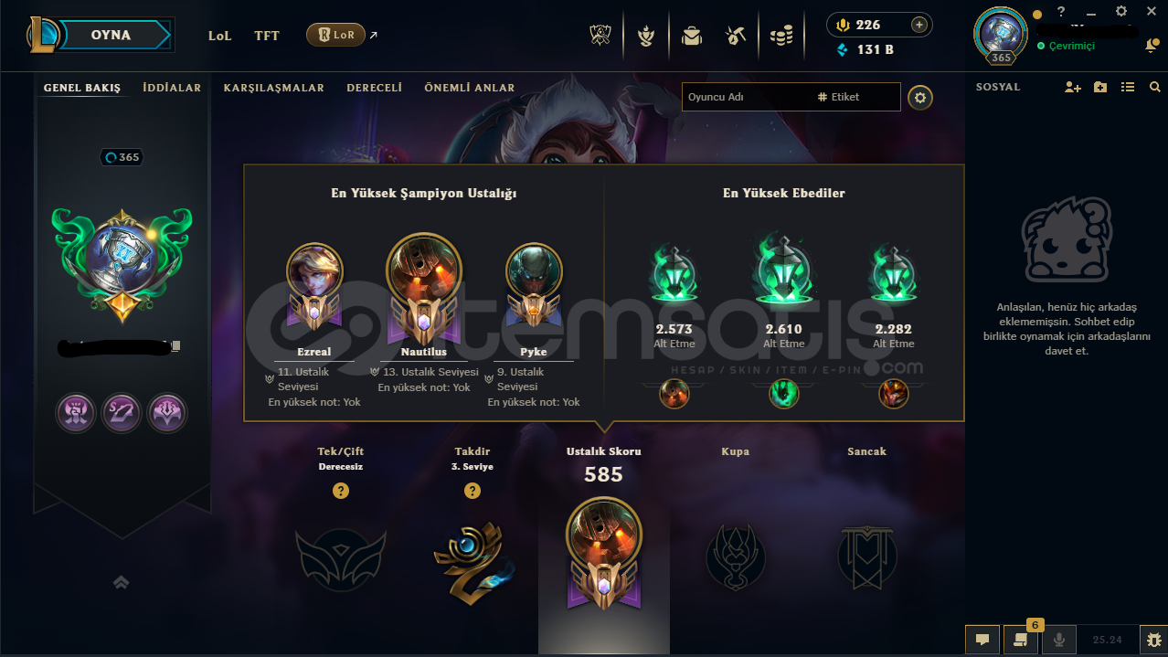The image size is (1168, 657).
Task: Open the social panel search icon
Action: click(1155, 87)
